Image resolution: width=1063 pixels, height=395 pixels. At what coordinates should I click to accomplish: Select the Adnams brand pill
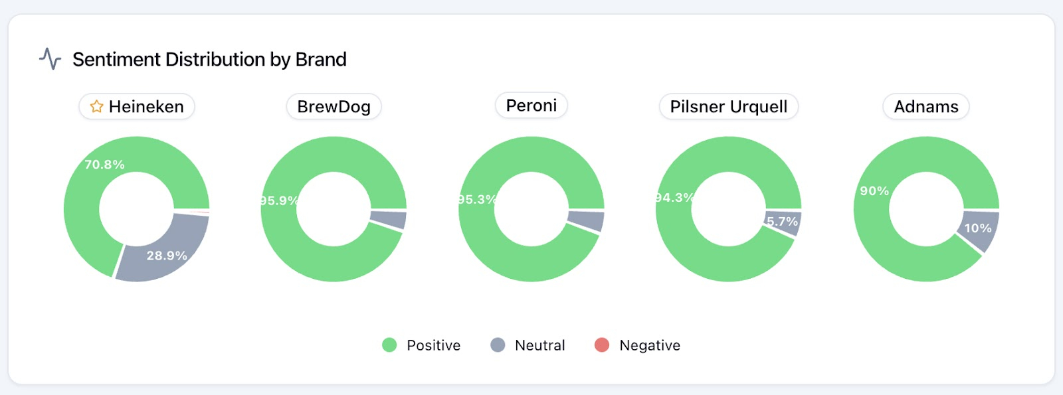[x=925, y=106]
